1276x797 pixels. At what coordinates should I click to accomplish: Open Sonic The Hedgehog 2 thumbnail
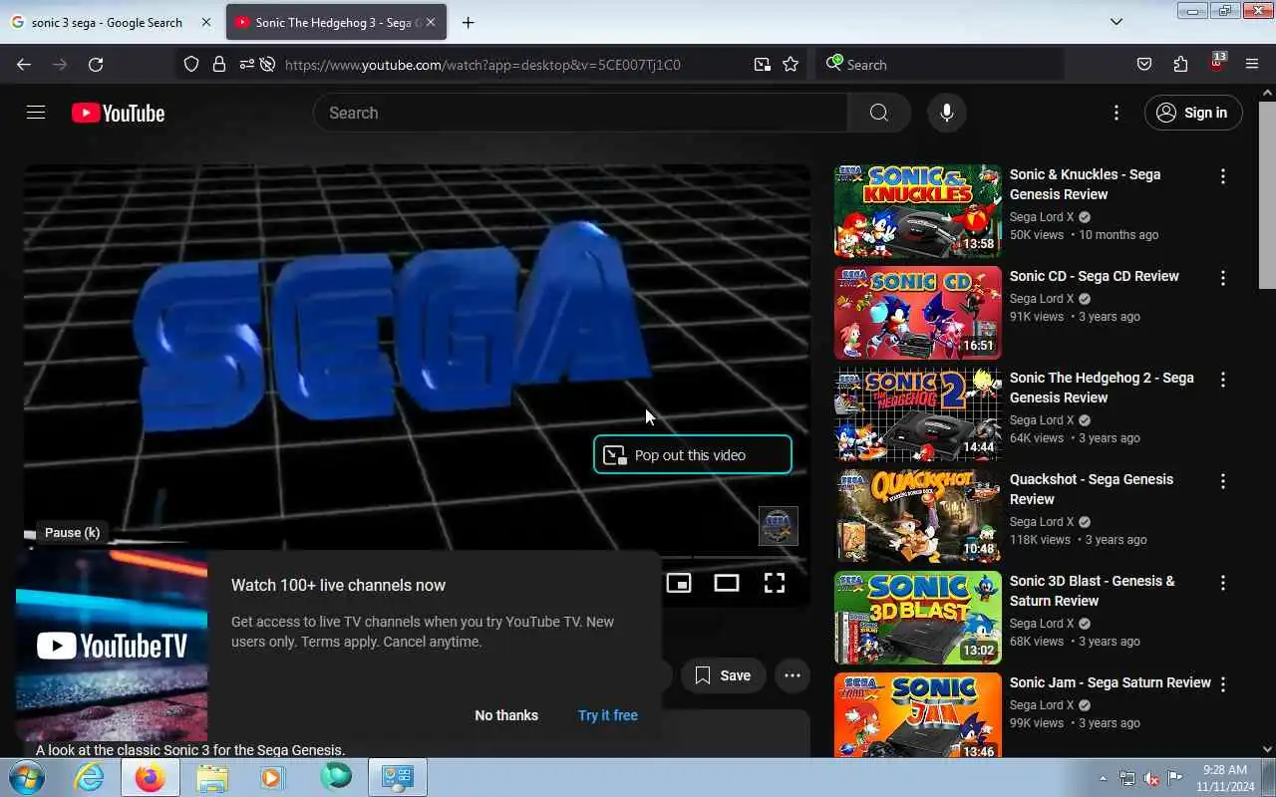[918, 414]
